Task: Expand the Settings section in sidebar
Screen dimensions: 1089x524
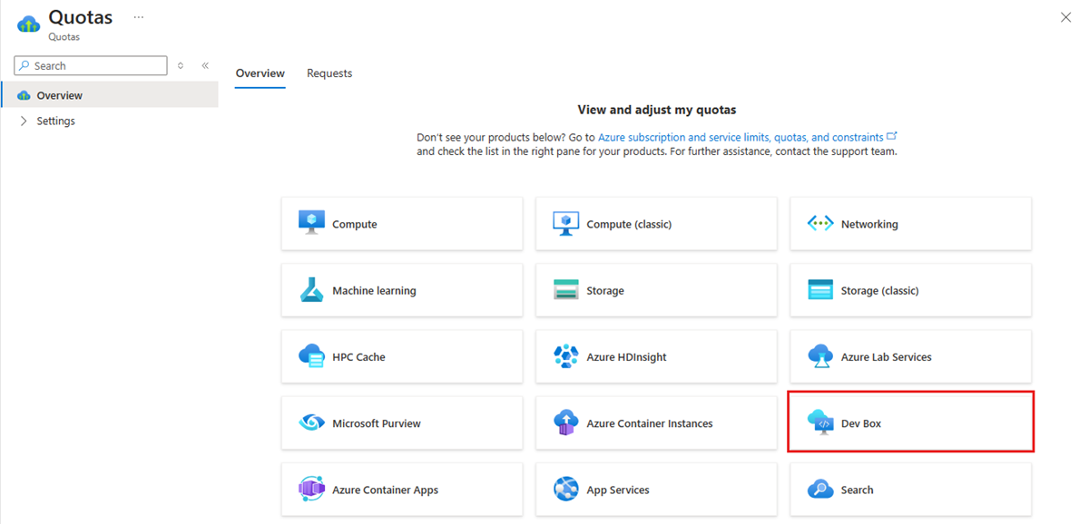Action: [x=24, y=121]
